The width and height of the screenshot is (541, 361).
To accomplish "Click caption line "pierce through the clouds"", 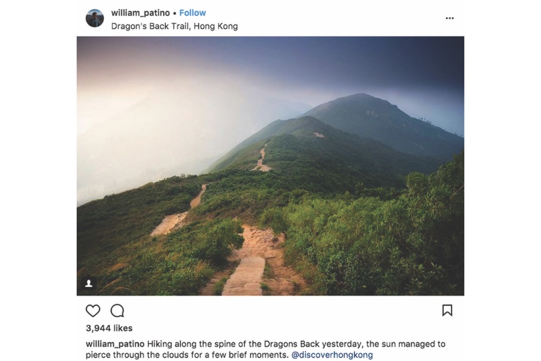I will [x=130, y=355].
